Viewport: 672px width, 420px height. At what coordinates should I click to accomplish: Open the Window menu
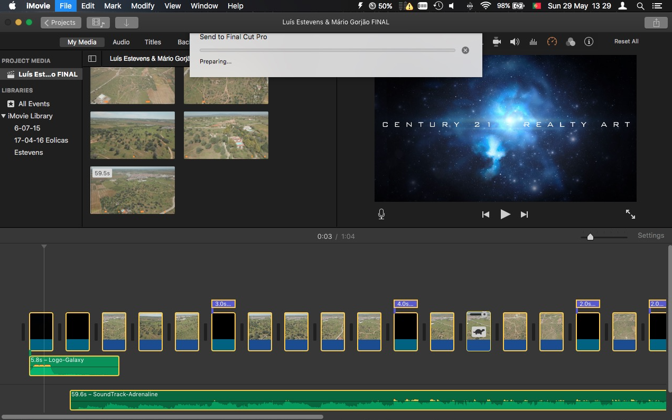tap(204, 6)
